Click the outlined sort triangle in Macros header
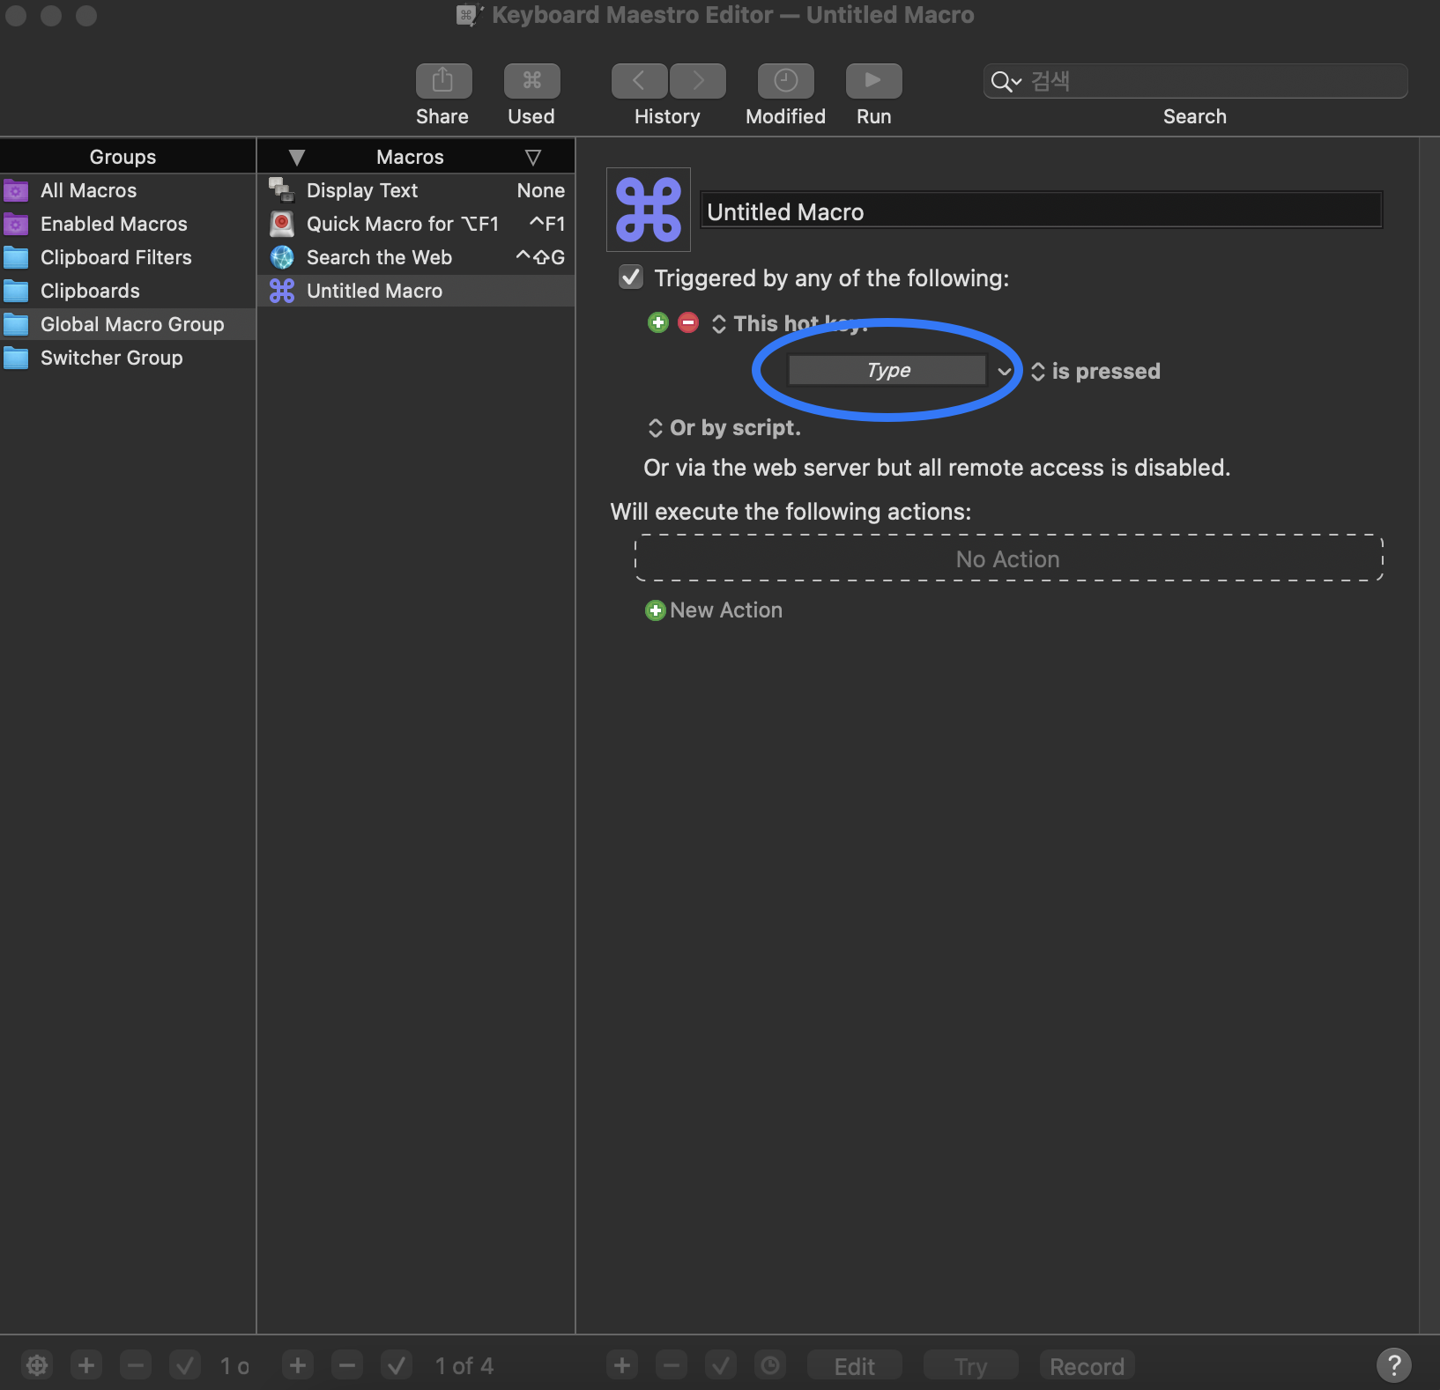Screen dimensions: 1440x1390 [x=533, y=158]
